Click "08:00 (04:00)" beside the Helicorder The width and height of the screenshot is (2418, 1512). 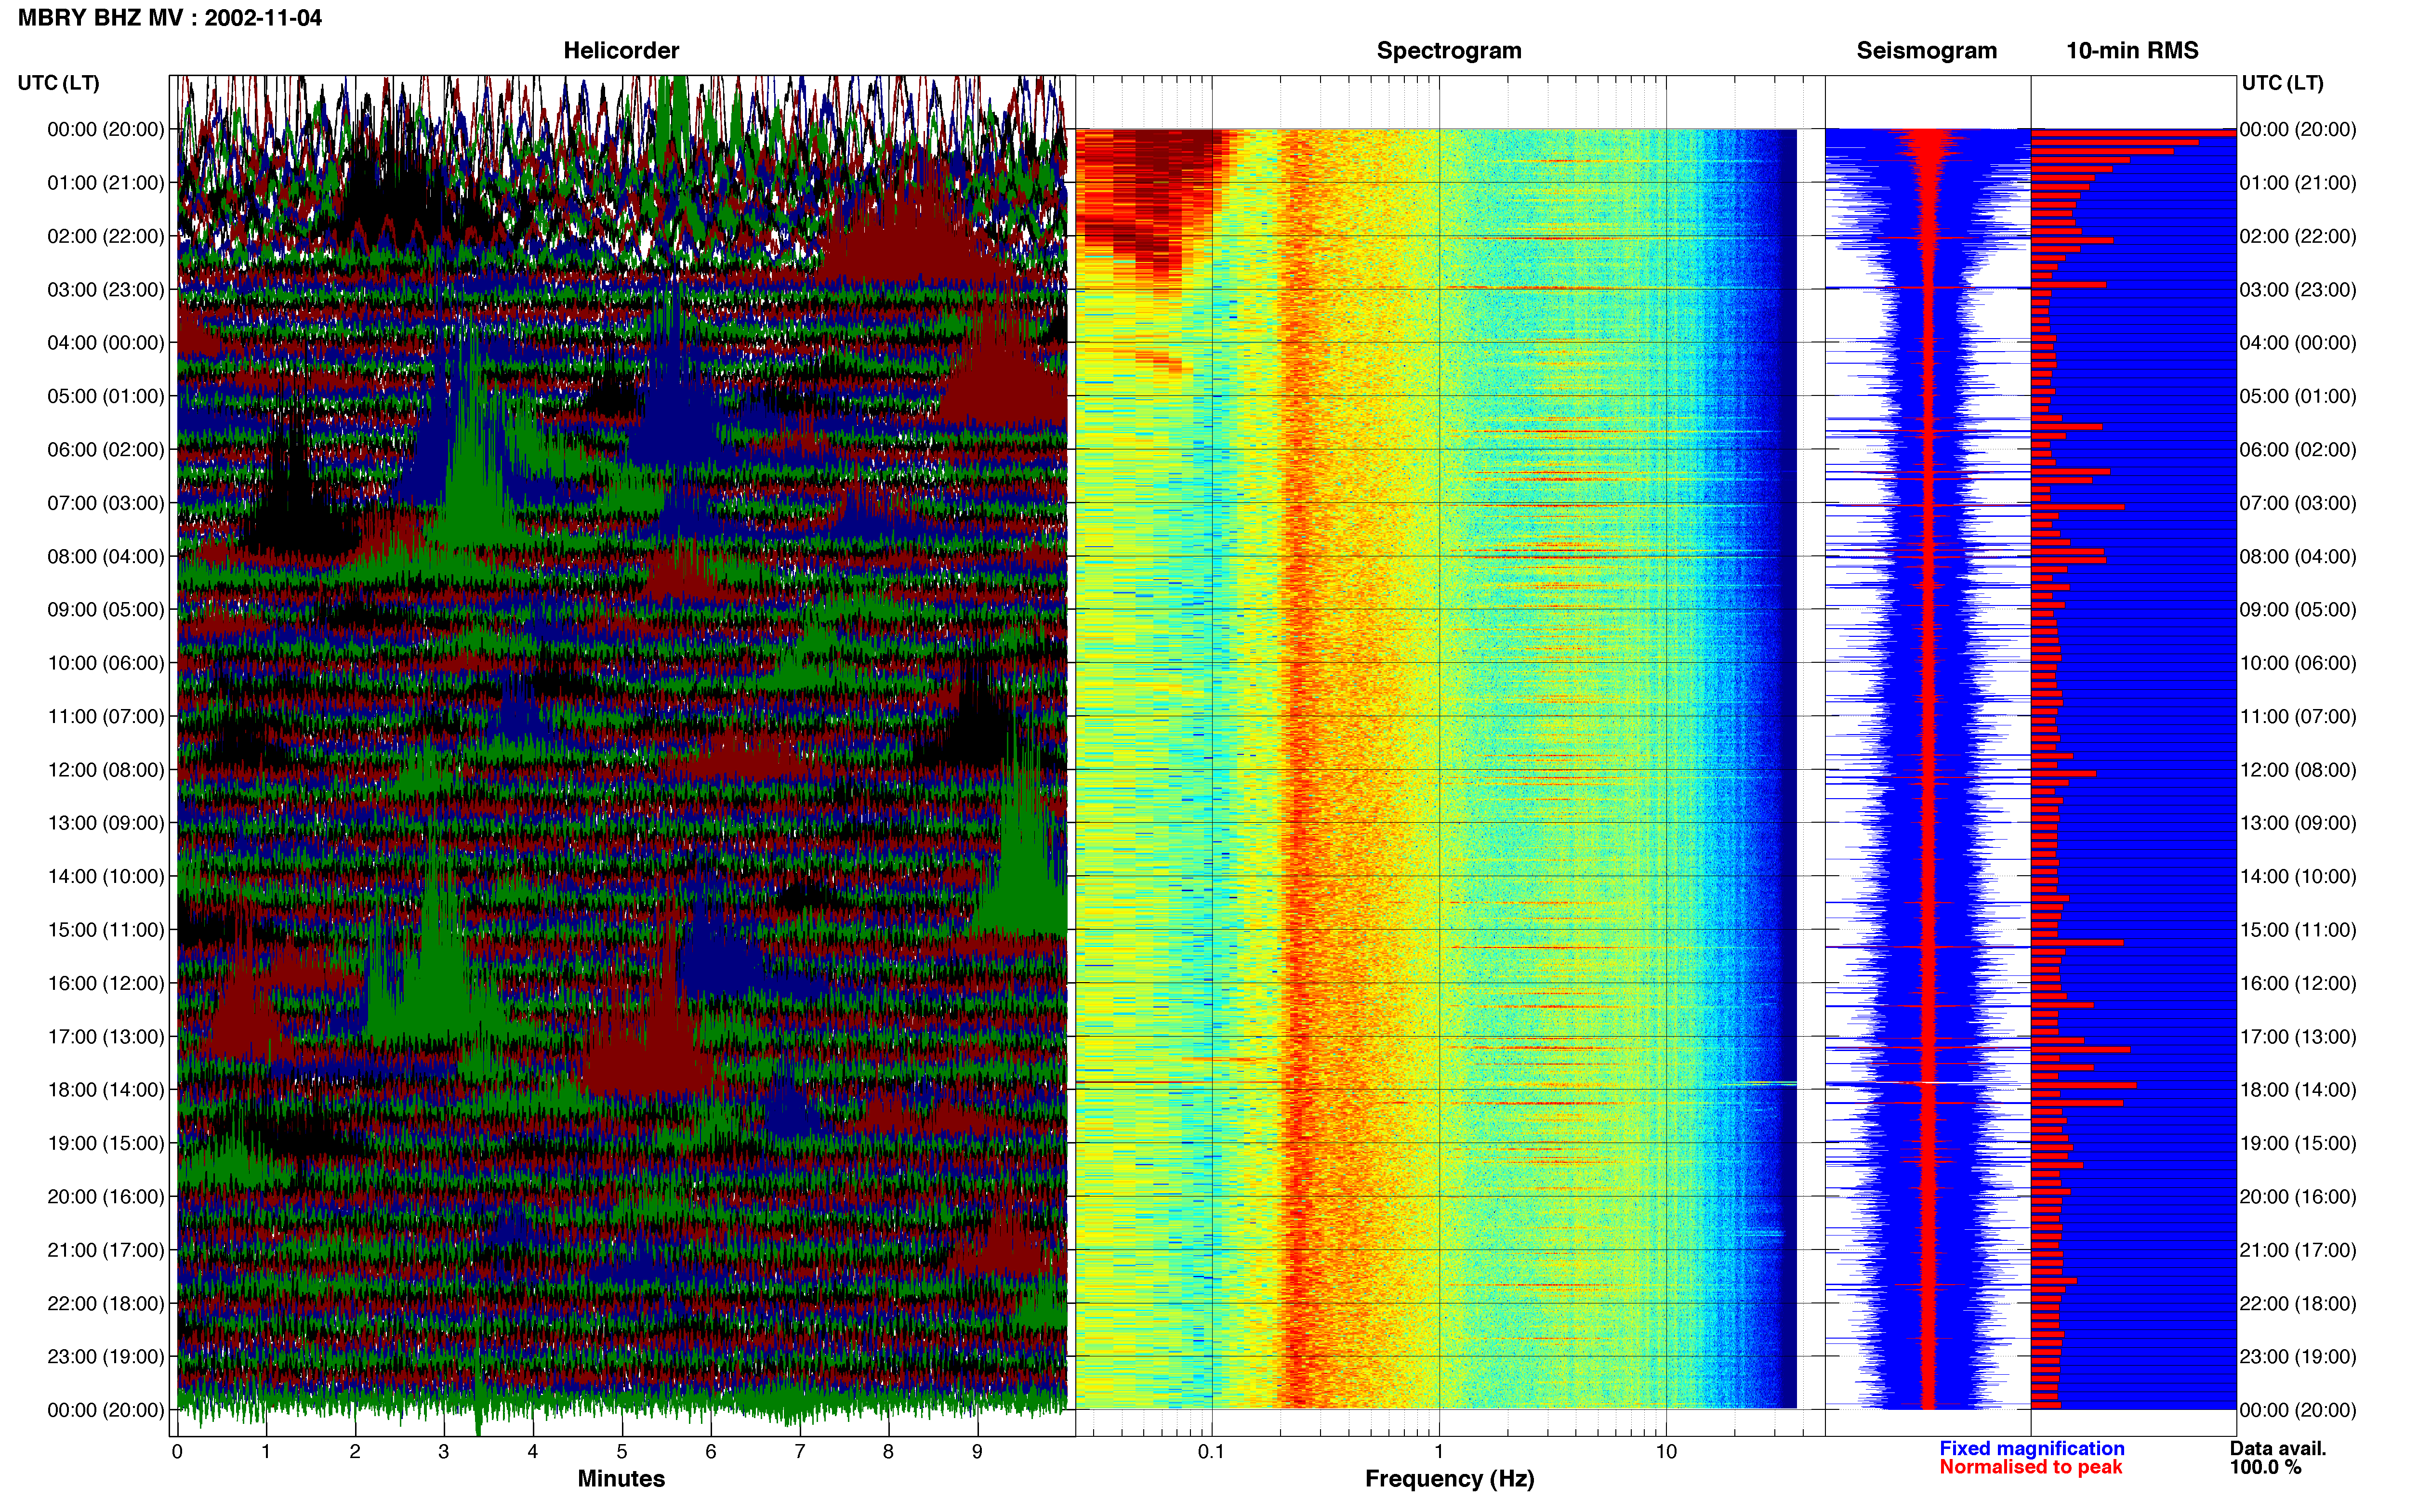click(x=106, y=557)
